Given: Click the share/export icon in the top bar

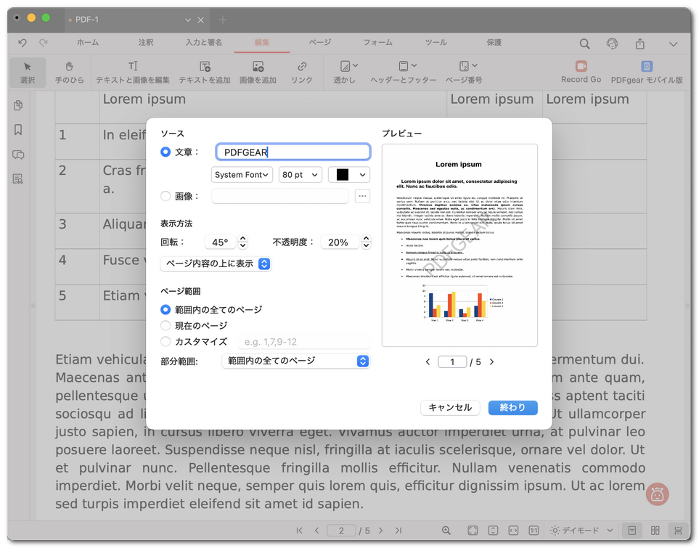Looking at the screenshot, I should [639, 44].
